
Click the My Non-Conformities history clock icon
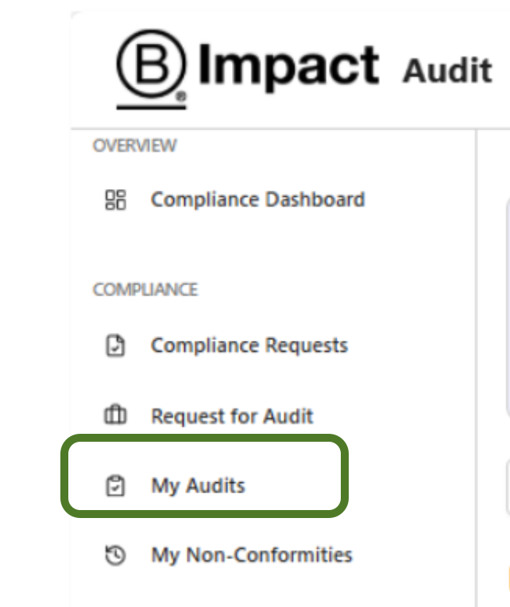point(115,555)
